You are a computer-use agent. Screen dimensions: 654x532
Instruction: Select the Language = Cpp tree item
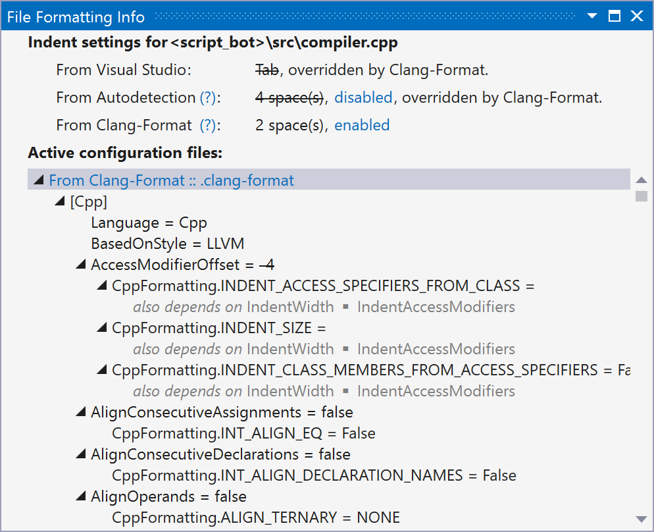149,222
